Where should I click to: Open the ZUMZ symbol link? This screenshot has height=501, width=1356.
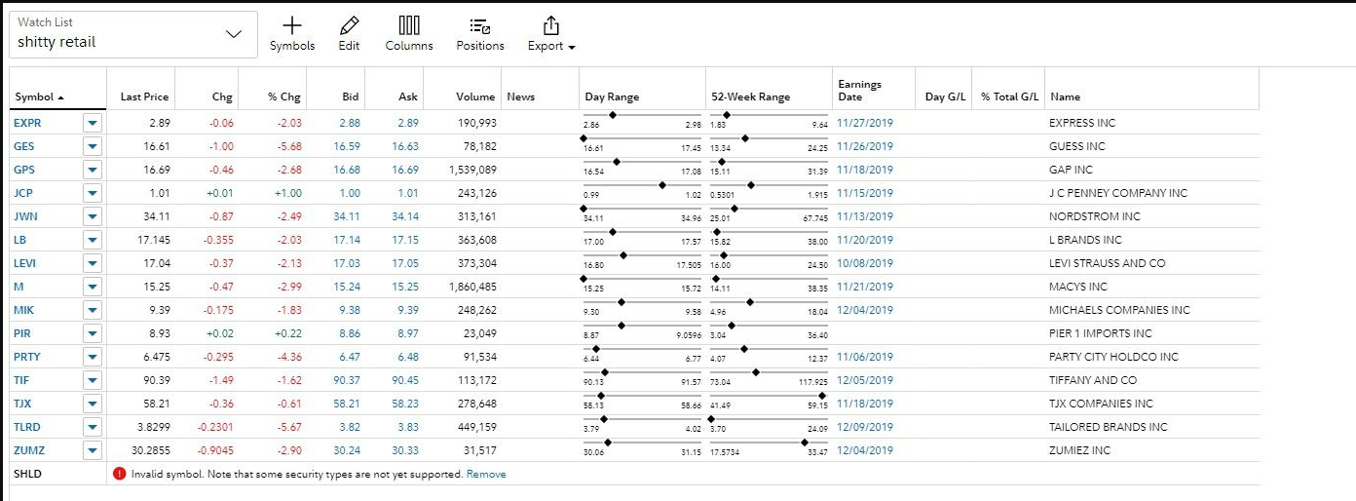29,450
